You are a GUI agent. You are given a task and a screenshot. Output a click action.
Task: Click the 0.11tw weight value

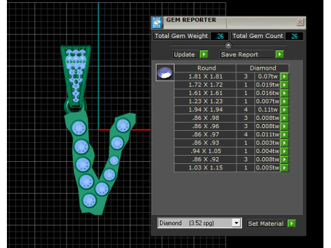pyautogui.click(x=268, y=110)
